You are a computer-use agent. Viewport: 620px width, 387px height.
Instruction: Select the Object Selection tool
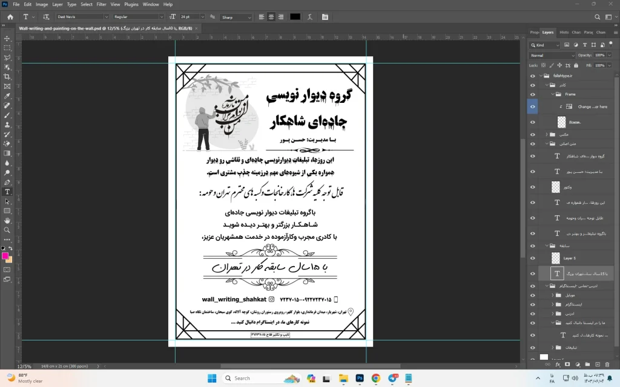tap(7, 67)
